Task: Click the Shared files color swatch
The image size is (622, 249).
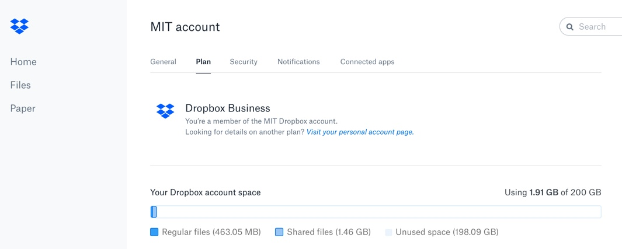Action: (x=279, y=232)
